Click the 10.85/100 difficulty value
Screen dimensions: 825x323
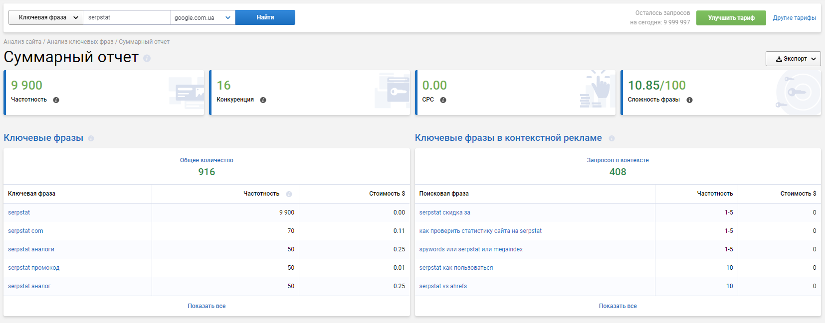pos(657,85)
